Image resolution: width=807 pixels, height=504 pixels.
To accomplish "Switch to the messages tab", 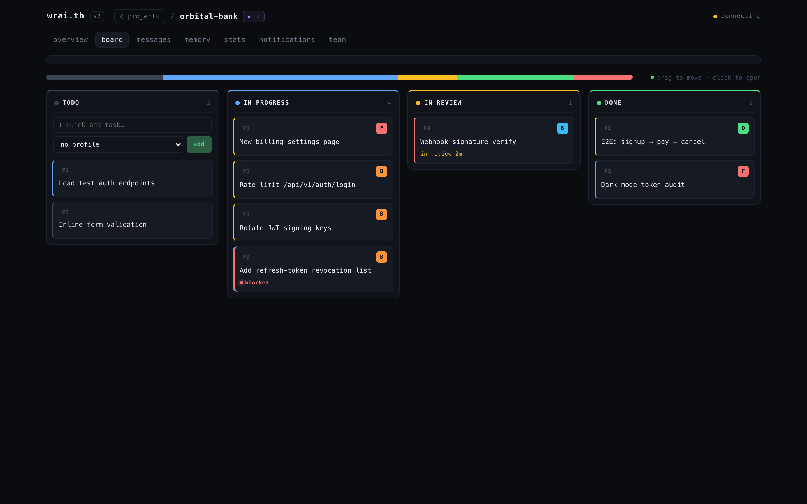I will coord(153,40).
